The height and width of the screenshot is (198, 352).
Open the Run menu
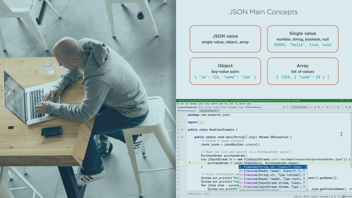tap(226, 103)
